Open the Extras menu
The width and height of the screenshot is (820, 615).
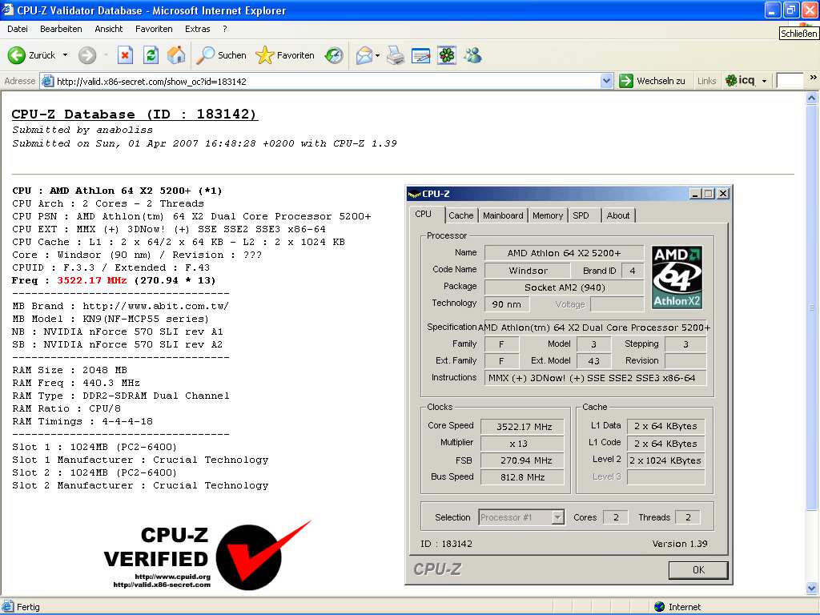(197, 29)
